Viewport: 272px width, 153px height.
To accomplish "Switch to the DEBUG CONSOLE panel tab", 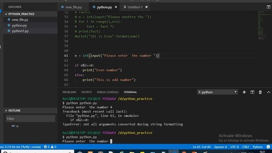I will [x=108, y=92].
